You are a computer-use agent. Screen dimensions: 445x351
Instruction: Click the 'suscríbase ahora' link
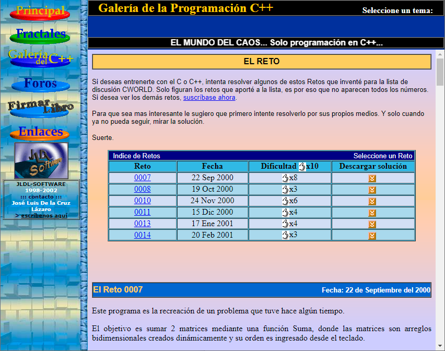[209, 98]
